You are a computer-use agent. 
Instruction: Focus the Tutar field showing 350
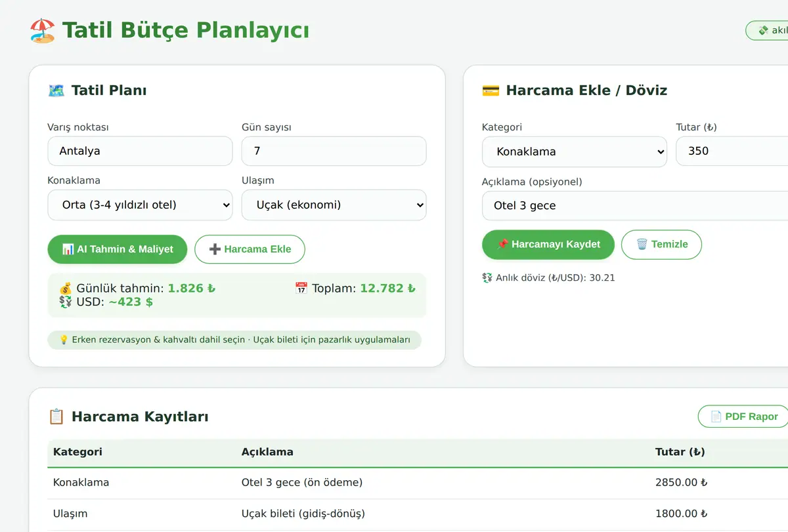[732, 151]
